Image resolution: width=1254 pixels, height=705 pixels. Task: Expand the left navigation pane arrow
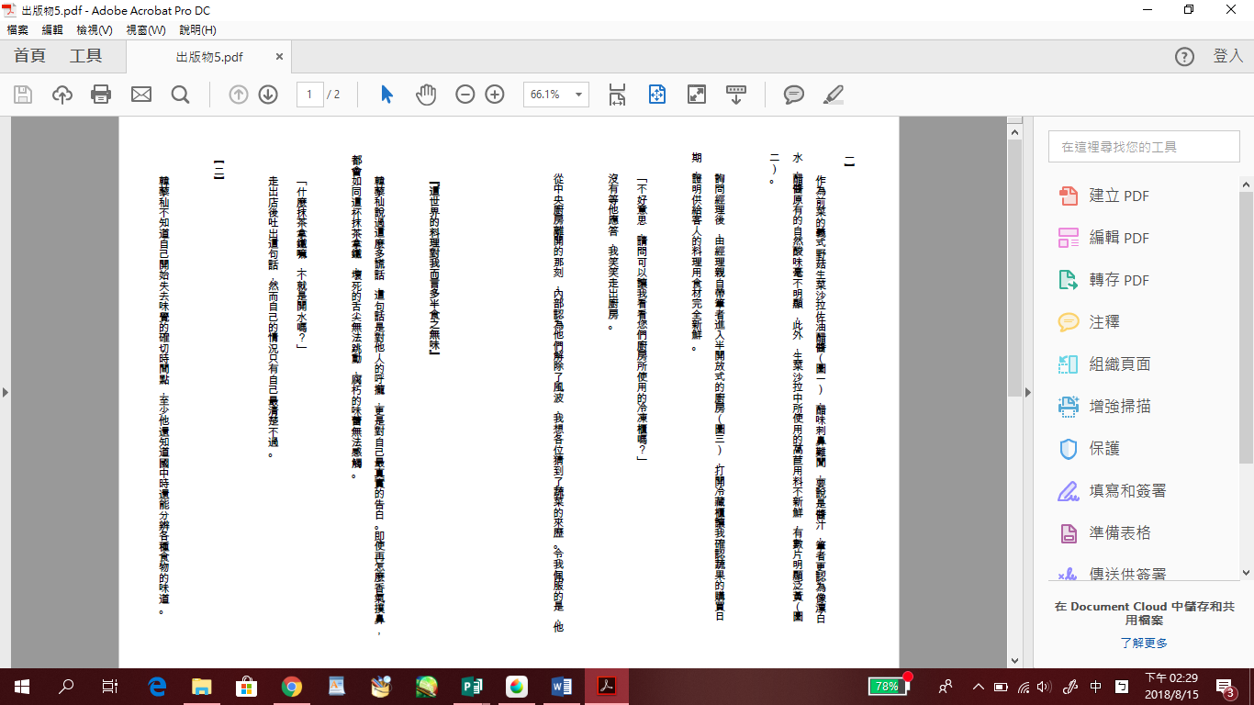click(6, 392)
